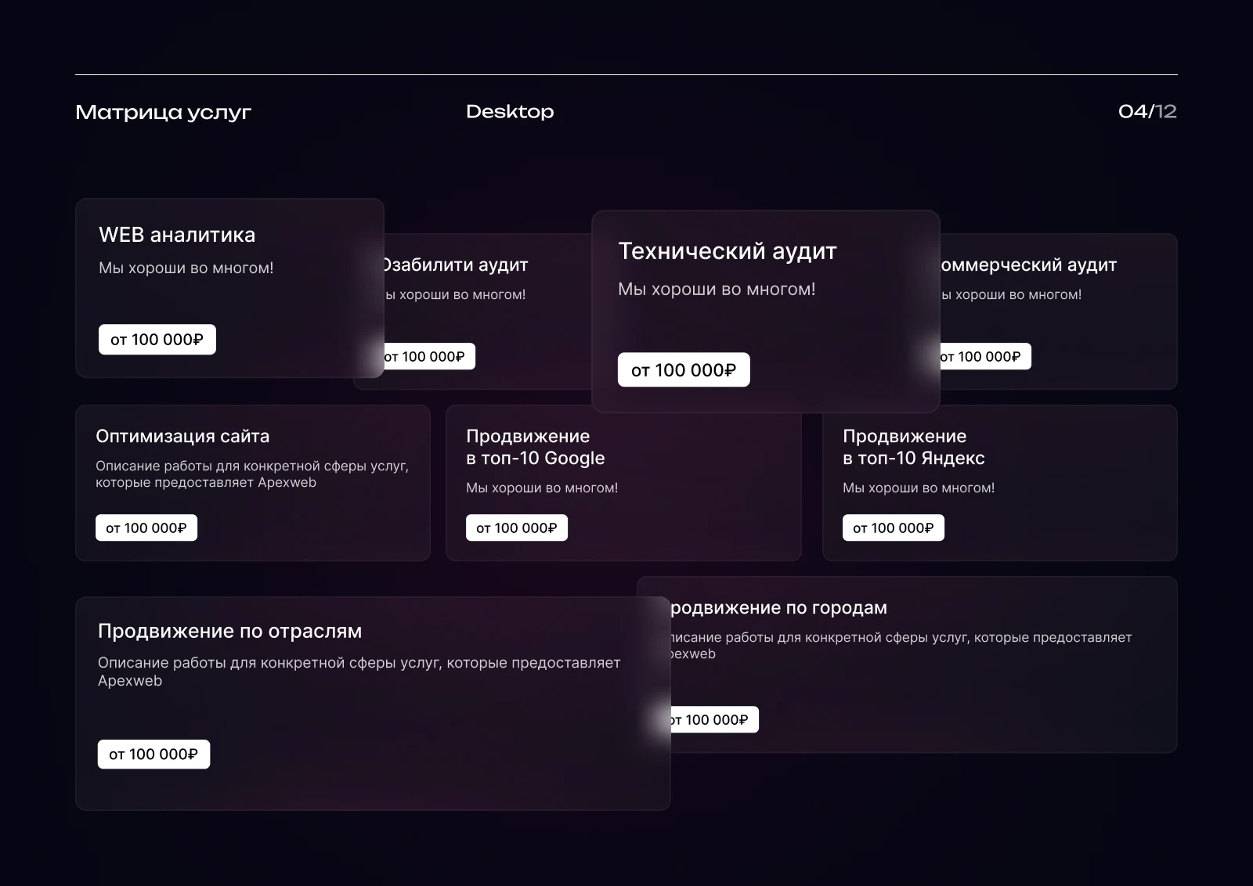1253x886 pixels.
Task: Click price button in Продвижение по городам
Action: point(714,720)
